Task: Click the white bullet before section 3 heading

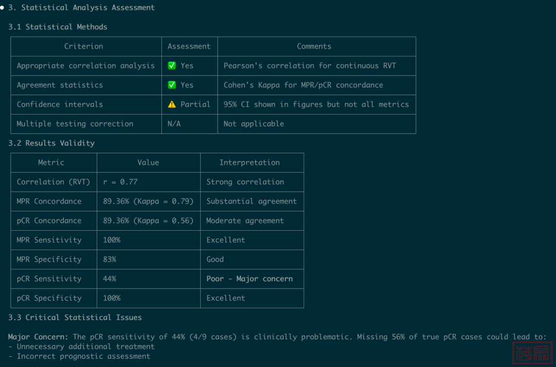Action: pos(3,8)
